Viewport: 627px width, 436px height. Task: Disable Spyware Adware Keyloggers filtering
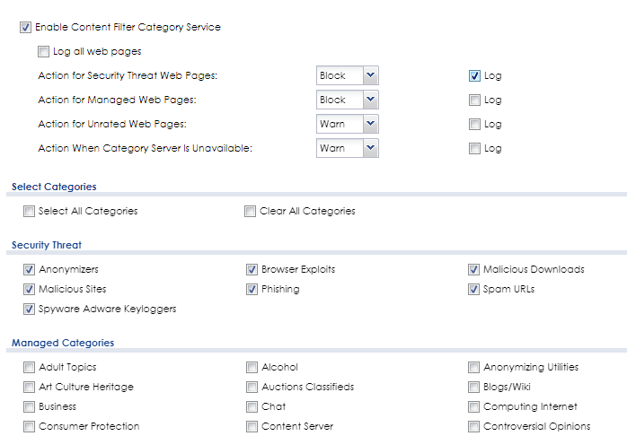30,310
